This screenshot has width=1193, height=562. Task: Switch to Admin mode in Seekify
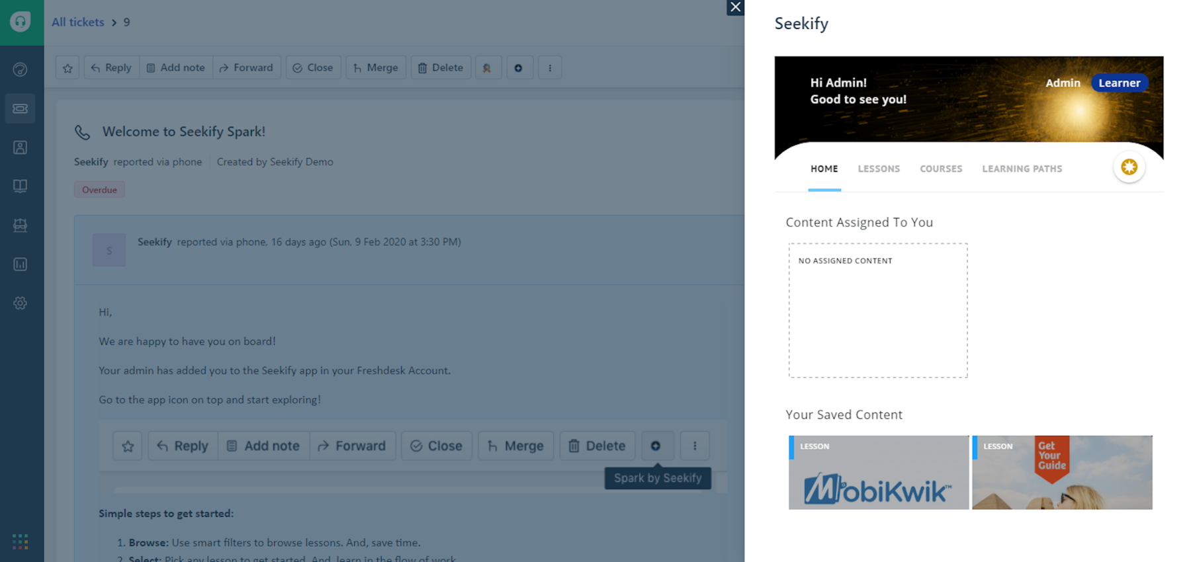tap(1063, 83)
